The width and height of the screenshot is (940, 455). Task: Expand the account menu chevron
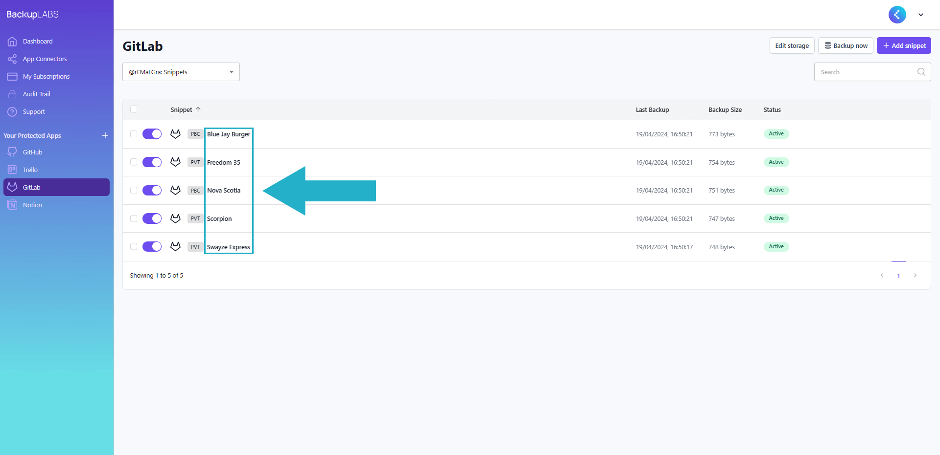[921, 15]
